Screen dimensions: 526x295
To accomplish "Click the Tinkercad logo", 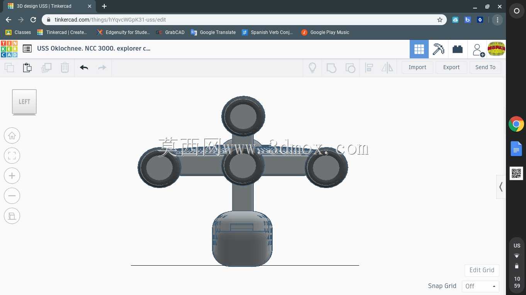I will (x=9, y=49).
